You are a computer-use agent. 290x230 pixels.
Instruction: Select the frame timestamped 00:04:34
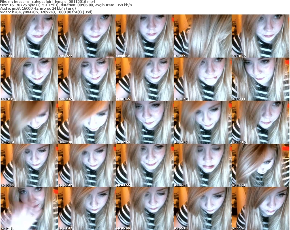tap(29, 208)
